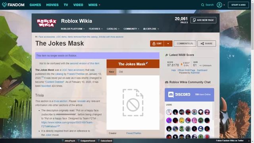Image resolution: width=254 pixels, height=143 pixels.
Task: Open the account dropdown arrow
Action: tap(224, 5)
